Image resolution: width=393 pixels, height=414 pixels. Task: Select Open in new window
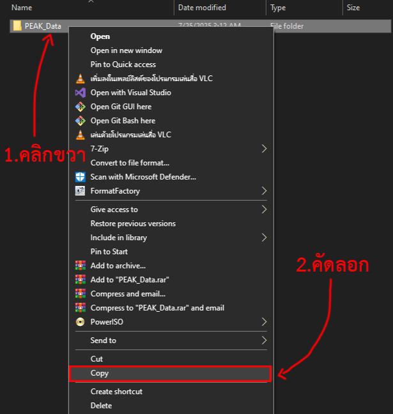pos(126,50)
